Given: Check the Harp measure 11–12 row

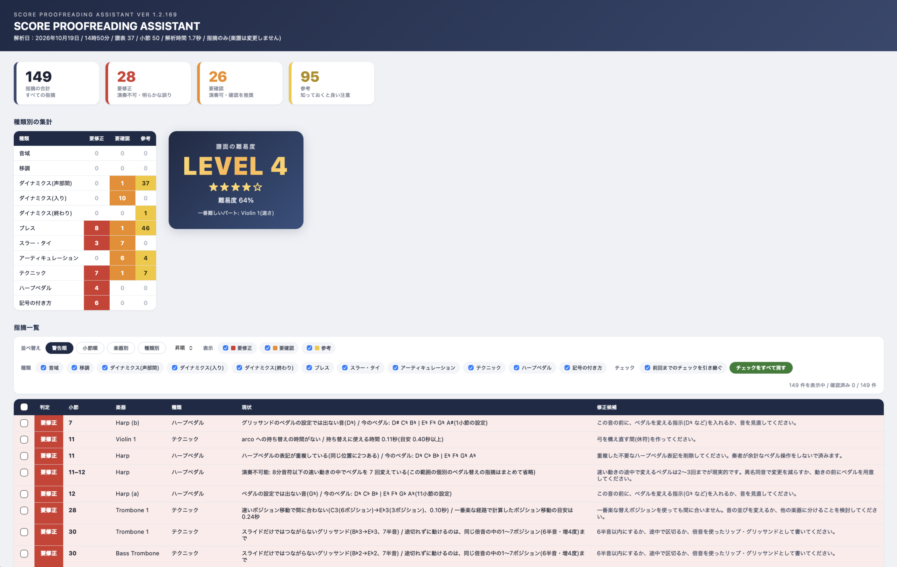Looking at the screenshot, I should point(24,472).
